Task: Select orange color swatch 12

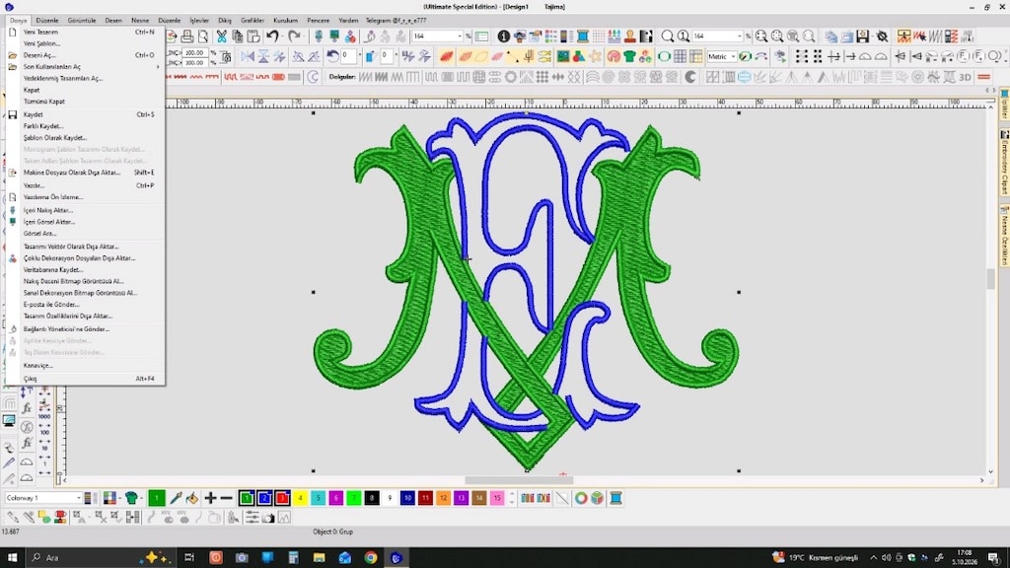Action: 443,498
